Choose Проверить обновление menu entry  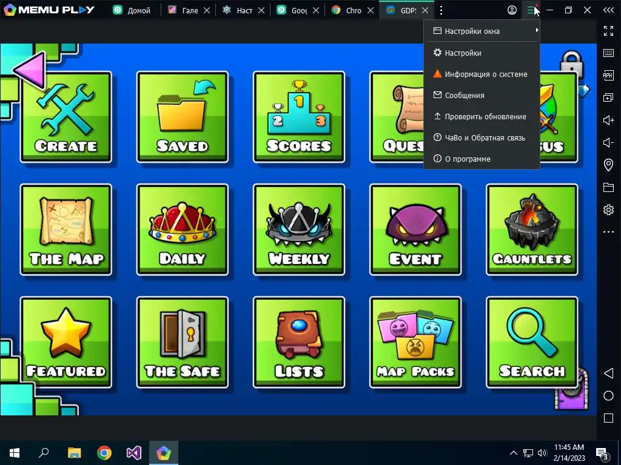pos(482,117)
